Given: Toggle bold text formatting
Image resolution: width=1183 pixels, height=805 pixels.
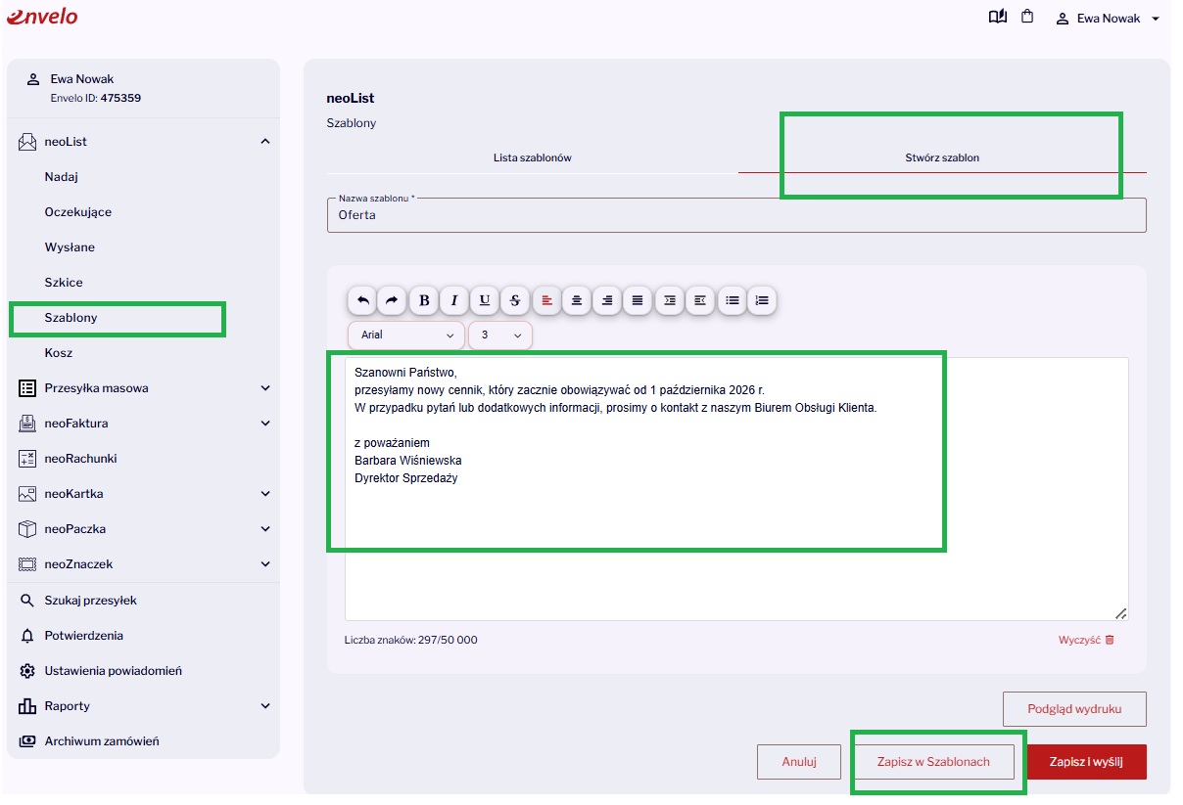Looking at the screenshot, I should [x=424, y=300].
